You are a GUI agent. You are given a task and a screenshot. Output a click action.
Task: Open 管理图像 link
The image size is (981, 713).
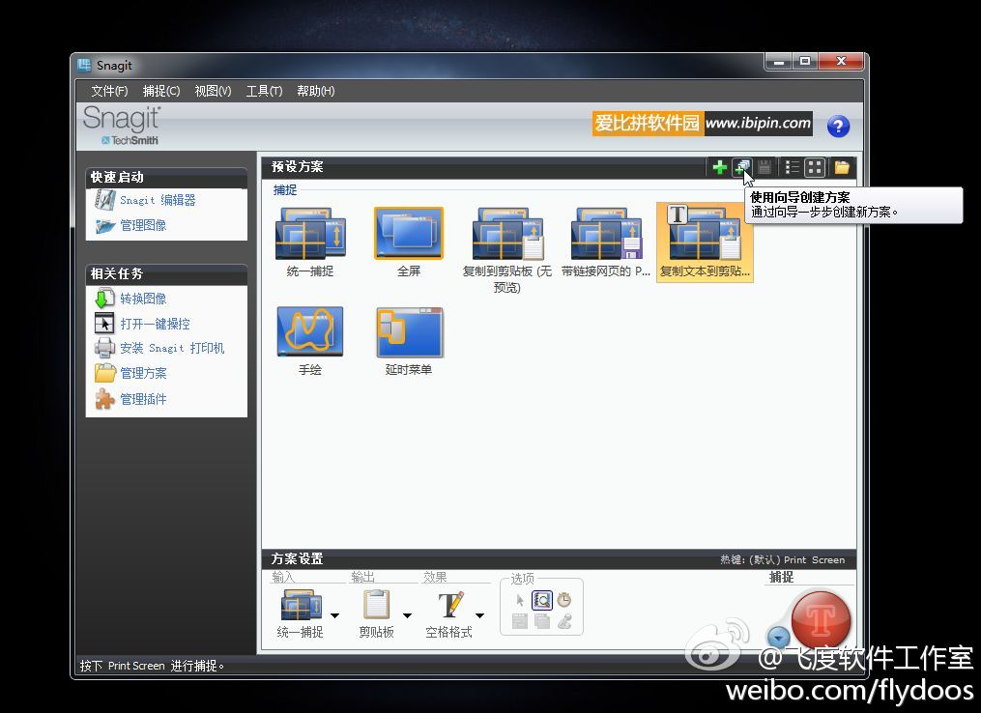[x=143, y=225]
